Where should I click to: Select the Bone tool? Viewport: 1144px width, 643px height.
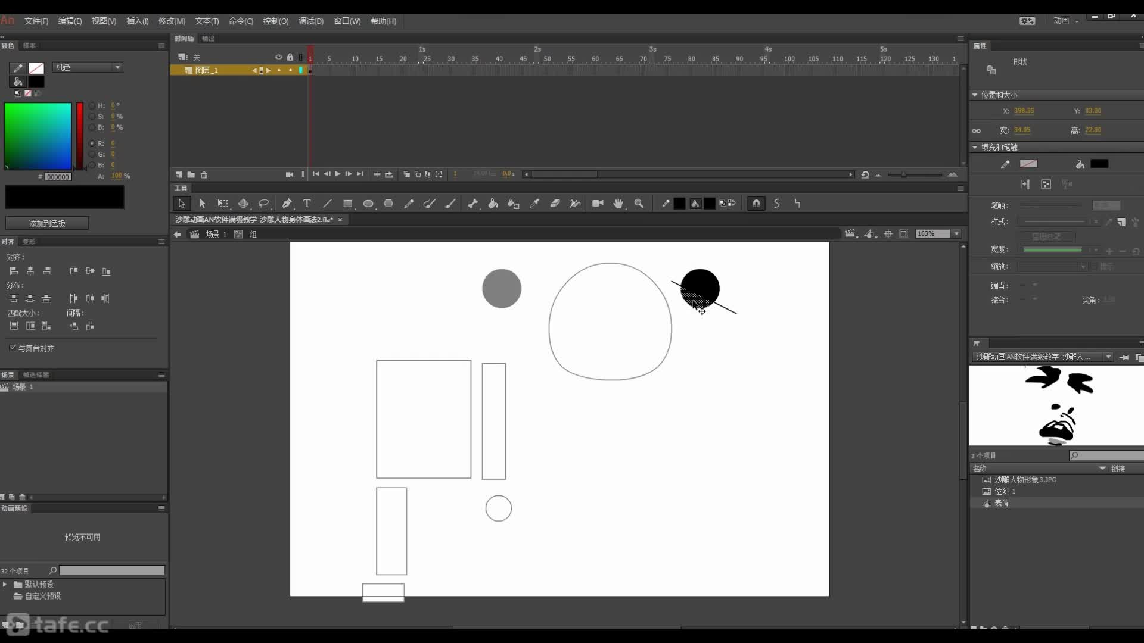[x=473, y=204]
